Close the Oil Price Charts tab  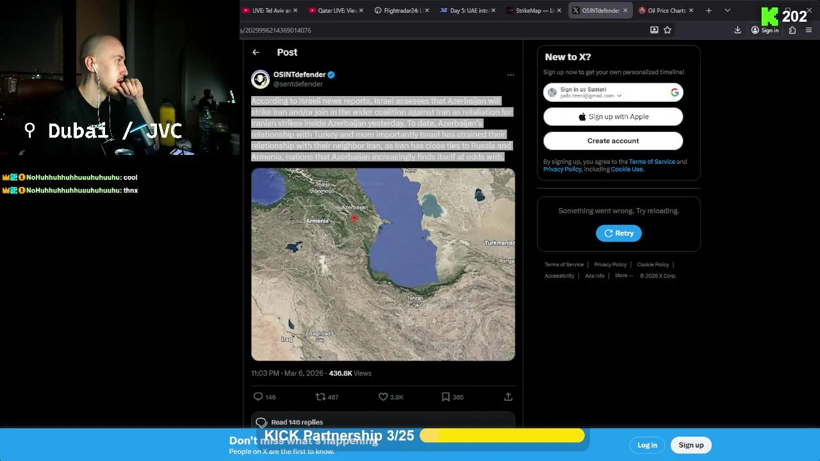tap(691, 10)
